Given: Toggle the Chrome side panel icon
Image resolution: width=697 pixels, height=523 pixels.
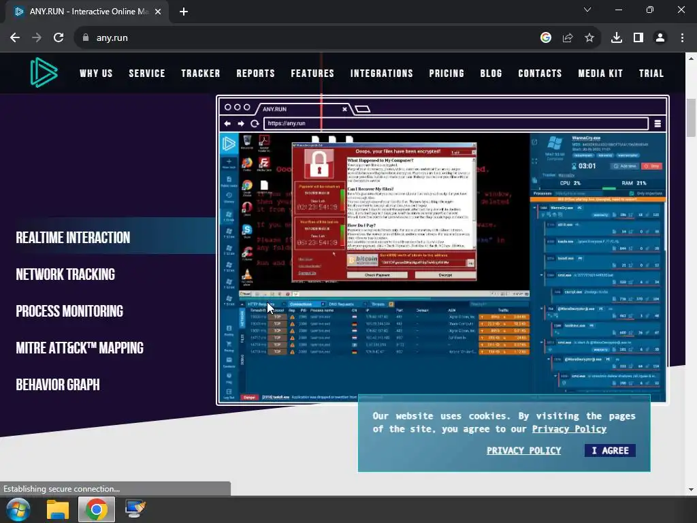Looking at the screenshot, I should pos(638,38).
